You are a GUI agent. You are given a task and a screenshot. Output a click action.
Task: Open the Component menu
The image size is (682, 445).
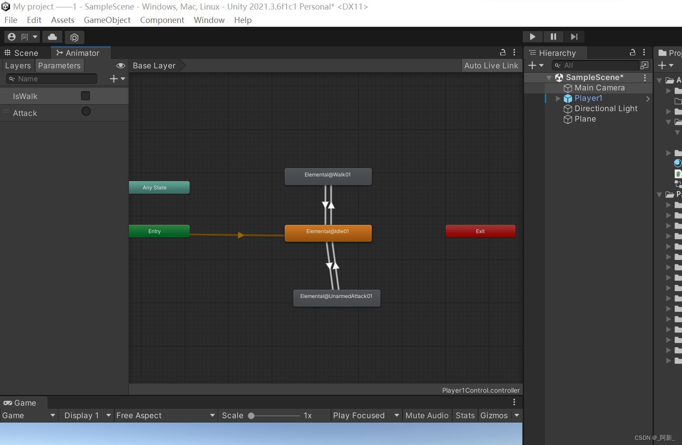162,20
